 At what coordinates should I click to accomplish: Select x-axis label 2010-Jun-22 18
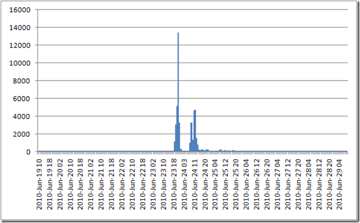tap(142, 184)
